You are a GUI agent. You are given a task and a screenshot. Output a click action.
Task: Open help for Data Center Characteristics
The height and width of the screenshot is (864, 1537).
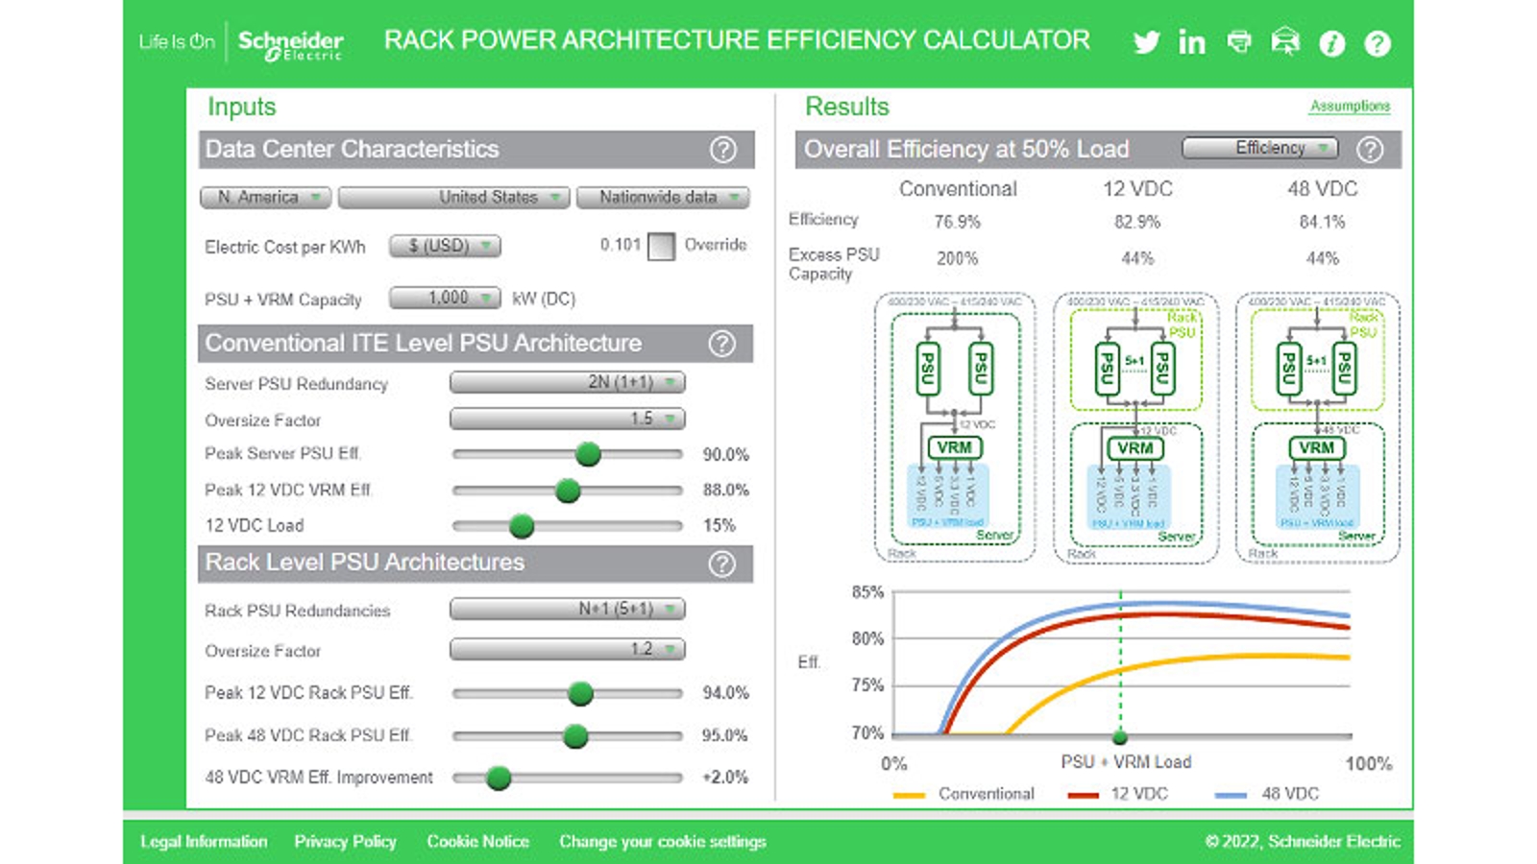click(x=722, y=150)
